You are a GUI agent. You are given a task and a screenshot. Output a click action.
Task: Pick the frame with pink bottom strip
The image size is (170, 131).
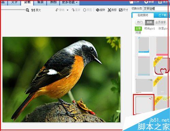point(162,46)
